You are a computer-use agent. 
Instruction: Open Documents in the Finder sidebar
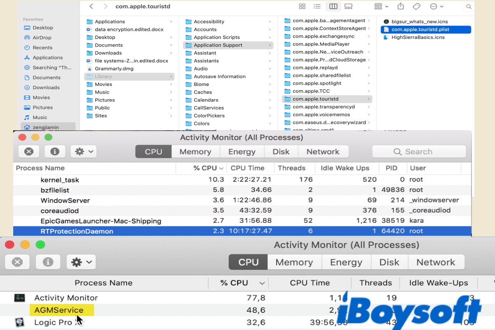[47, 78]
